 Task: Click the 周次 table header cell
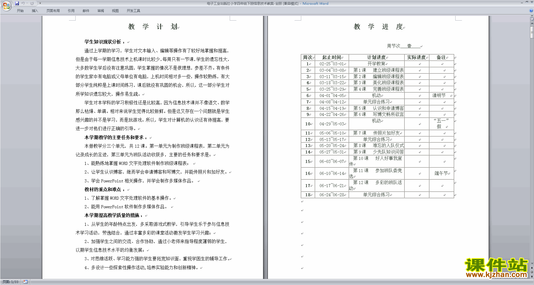308,57
